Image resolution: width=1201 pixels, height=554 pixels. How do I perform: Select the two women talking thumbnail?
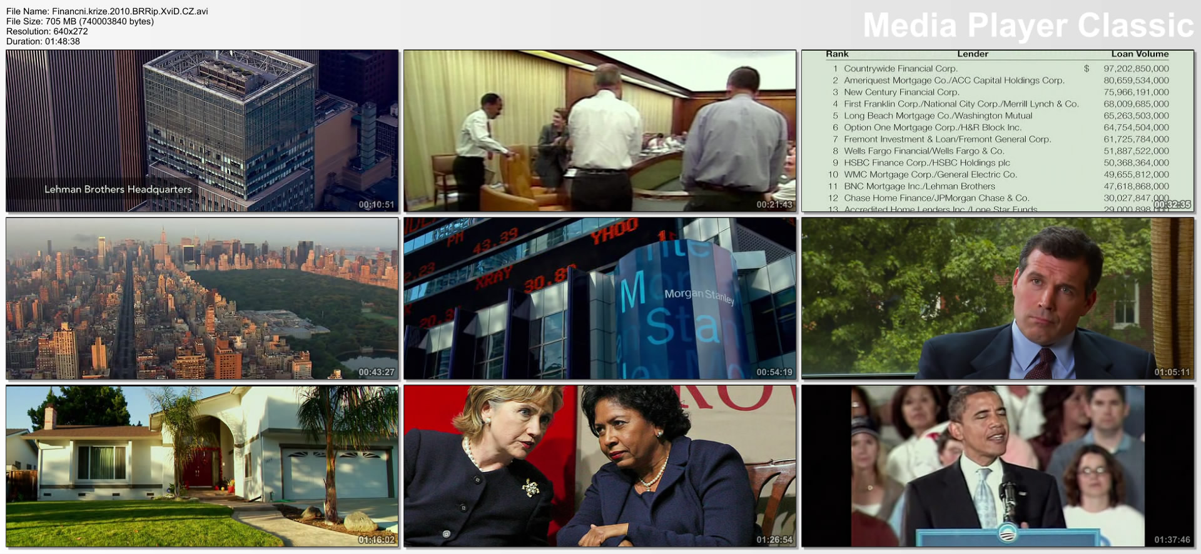599,466
